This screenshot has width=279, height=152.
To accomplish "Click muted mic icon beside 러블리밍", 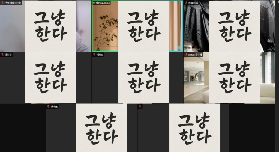I will tap(186, 3).
